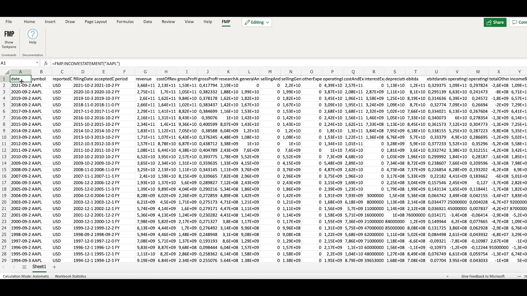Add a new sheet with plus icon
The image size is (527, 296).
click(54, 267)
